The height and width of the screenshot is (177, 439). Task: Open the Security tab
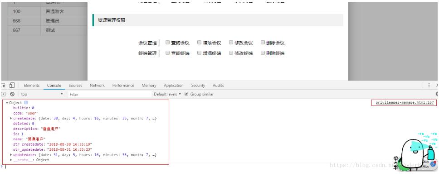coord(198,86)
